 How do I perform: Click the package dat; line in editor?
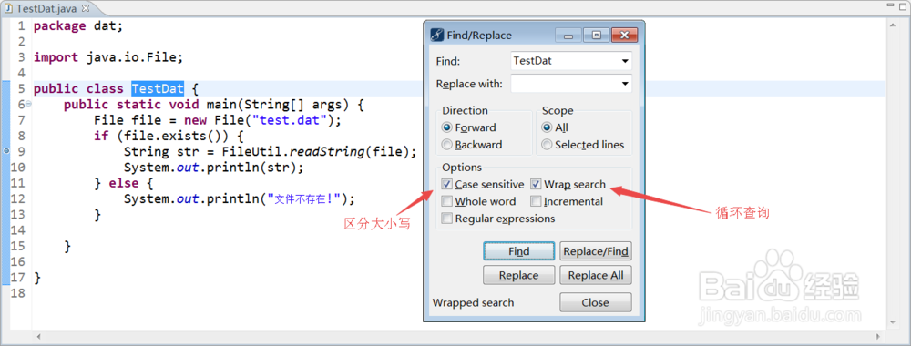pos(77,26)
